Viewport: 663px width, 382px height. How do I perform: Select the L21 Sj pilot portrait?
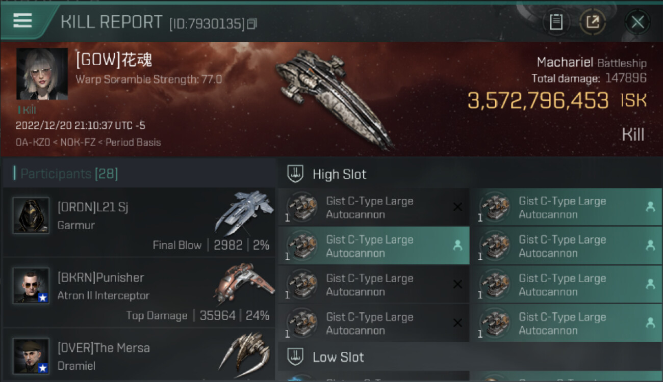(x=31, y=215)
